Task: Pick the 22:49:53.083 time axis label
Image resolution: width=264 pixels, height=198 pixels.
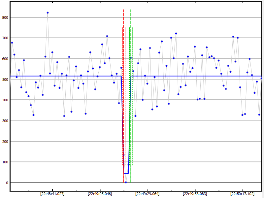Action: (195, 194)
